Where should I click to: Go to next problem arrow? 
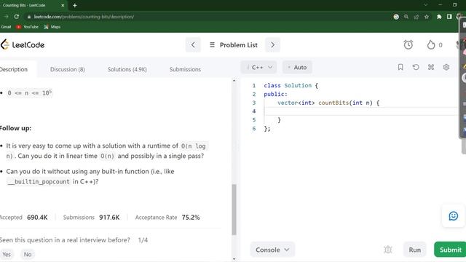pos(272,45)
